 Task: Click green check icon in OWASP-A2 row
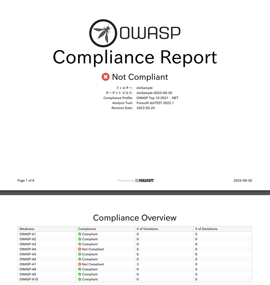click(80, 239)
